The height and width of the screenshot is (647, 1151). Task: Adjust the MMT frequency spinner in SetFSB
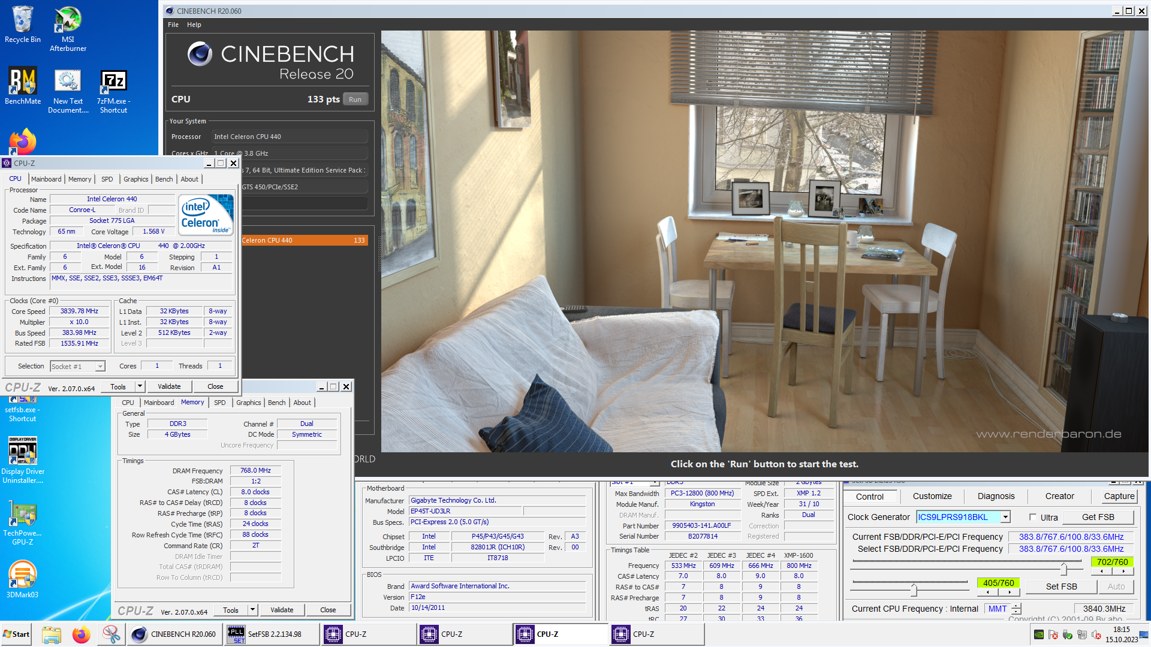pos(1016,609)
